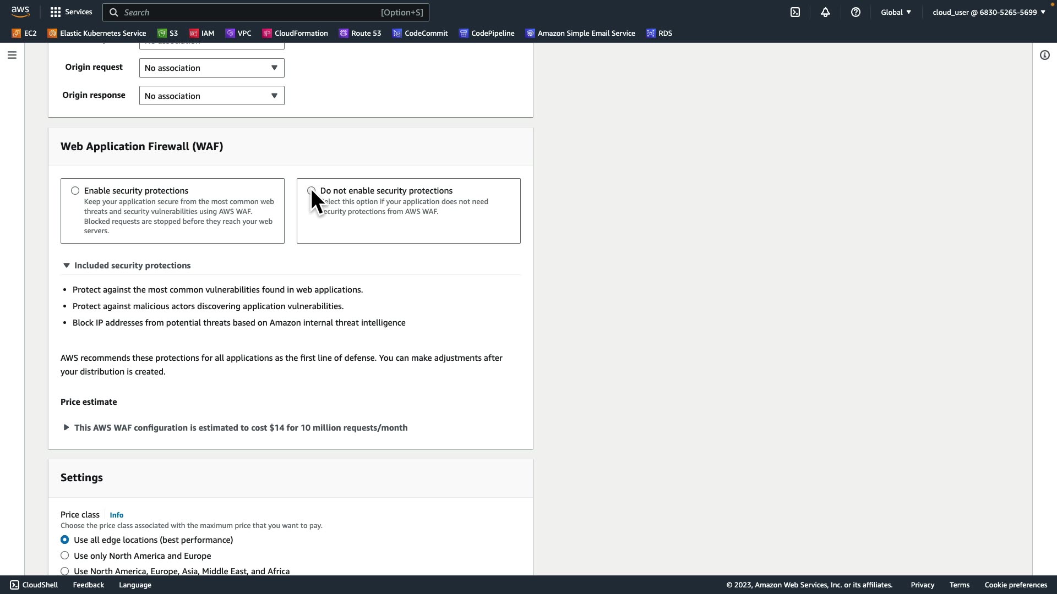Screen dimensions: 1057x594
Task: Choose Use only North America and Europe
Action: (x=65, y=555)
